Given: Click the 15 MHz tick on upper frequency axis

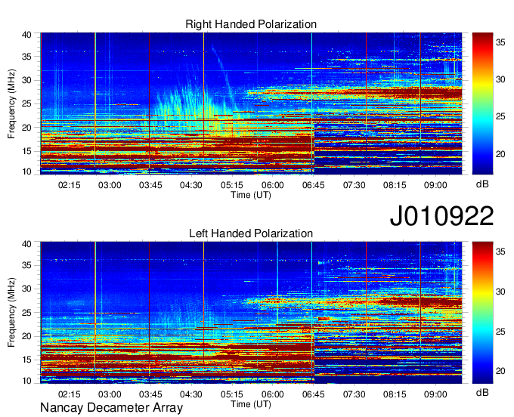Looking at the screenshot, I should click(26, 151).
